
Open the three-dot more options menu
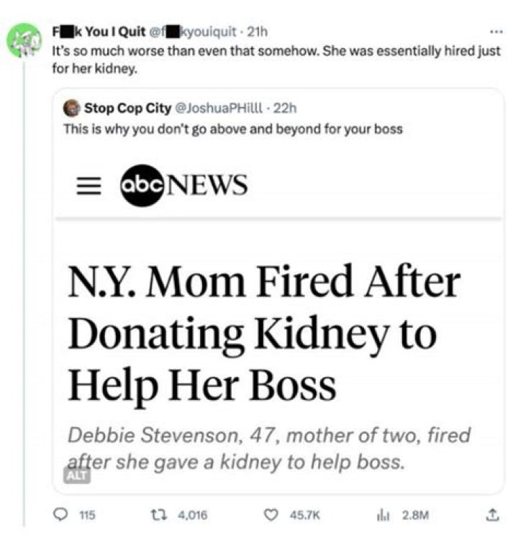pos(496,32)
